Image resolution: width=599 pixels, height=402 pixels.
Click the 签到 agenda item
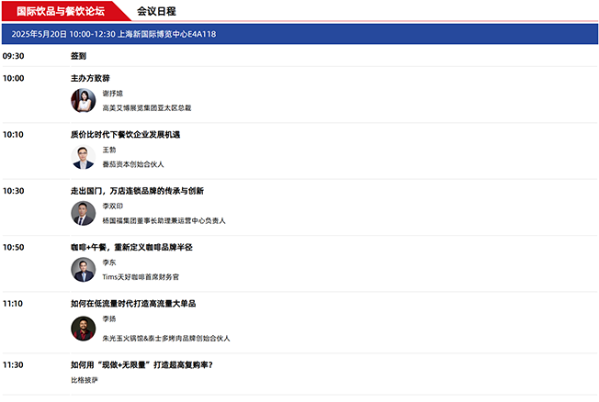click(x=78, y=56)
